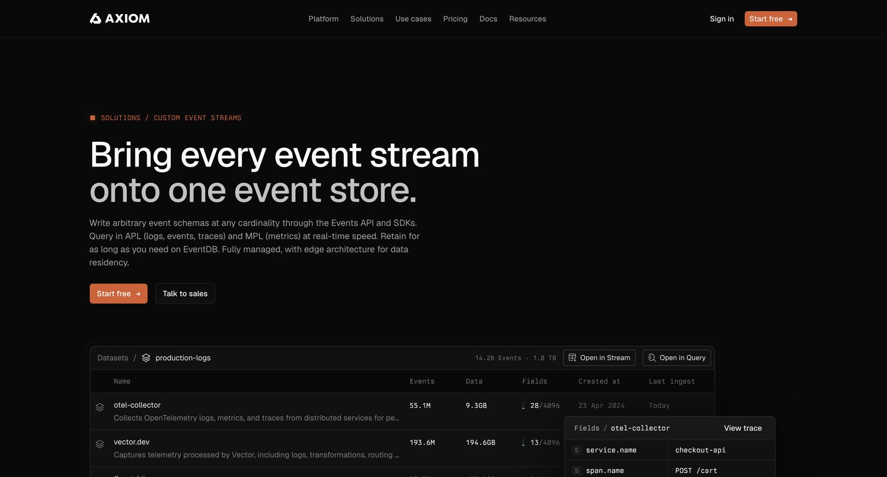The height and width of the screenshot is (477, 887).
Task: Click the 194.6GB data value
Action: click(480, 442)
